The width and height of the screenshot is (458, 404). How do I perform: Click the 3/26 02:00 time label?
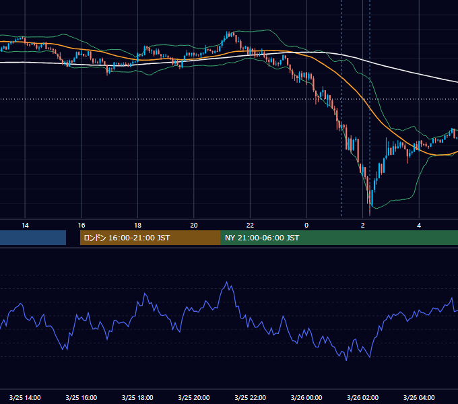[363, 397]
